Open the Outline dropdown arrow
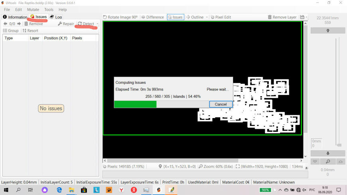347x195 pixels. [x=207, y=17]
